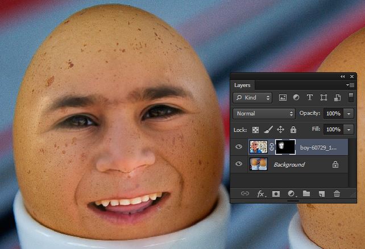
Task: Click the Fill value field
Action: point(333,130)
